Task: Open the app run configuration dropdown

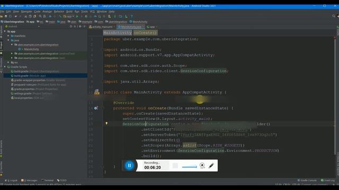Action: coord(69,16)
